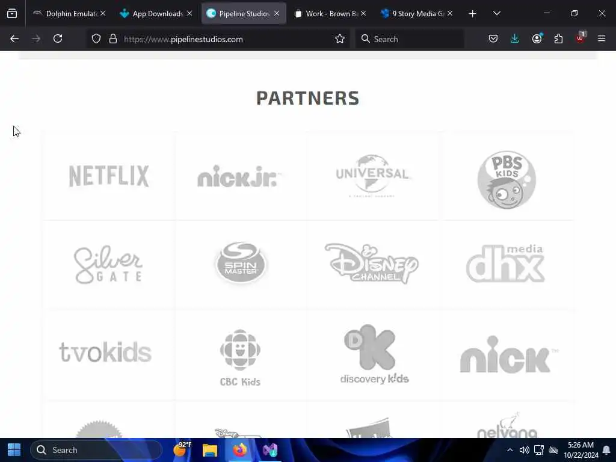
Task: Click the Nelvana partner logo
Action: tap(507, 425)
